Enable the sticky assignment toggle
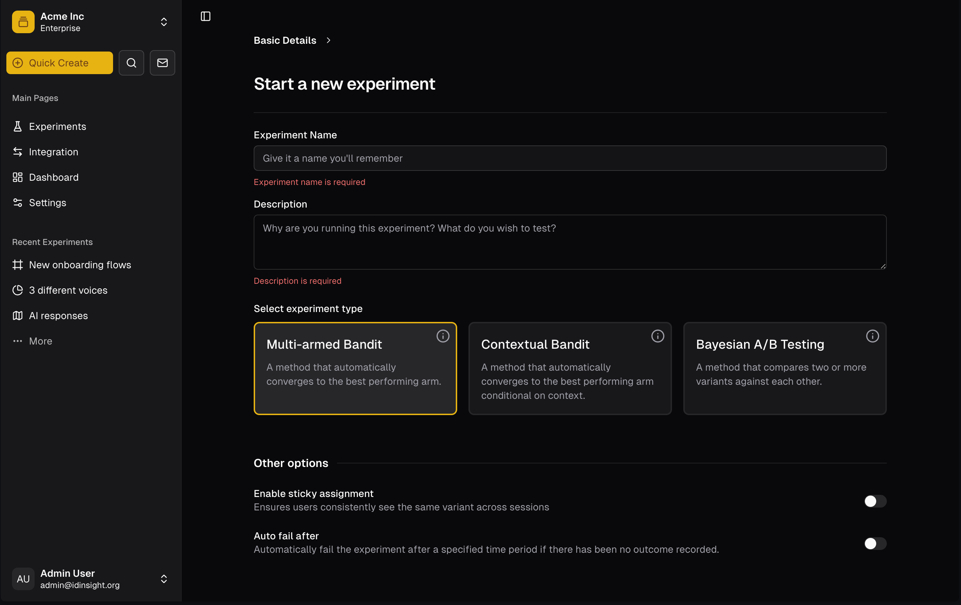This screenshot has height=605, width=961. (875, 501)
